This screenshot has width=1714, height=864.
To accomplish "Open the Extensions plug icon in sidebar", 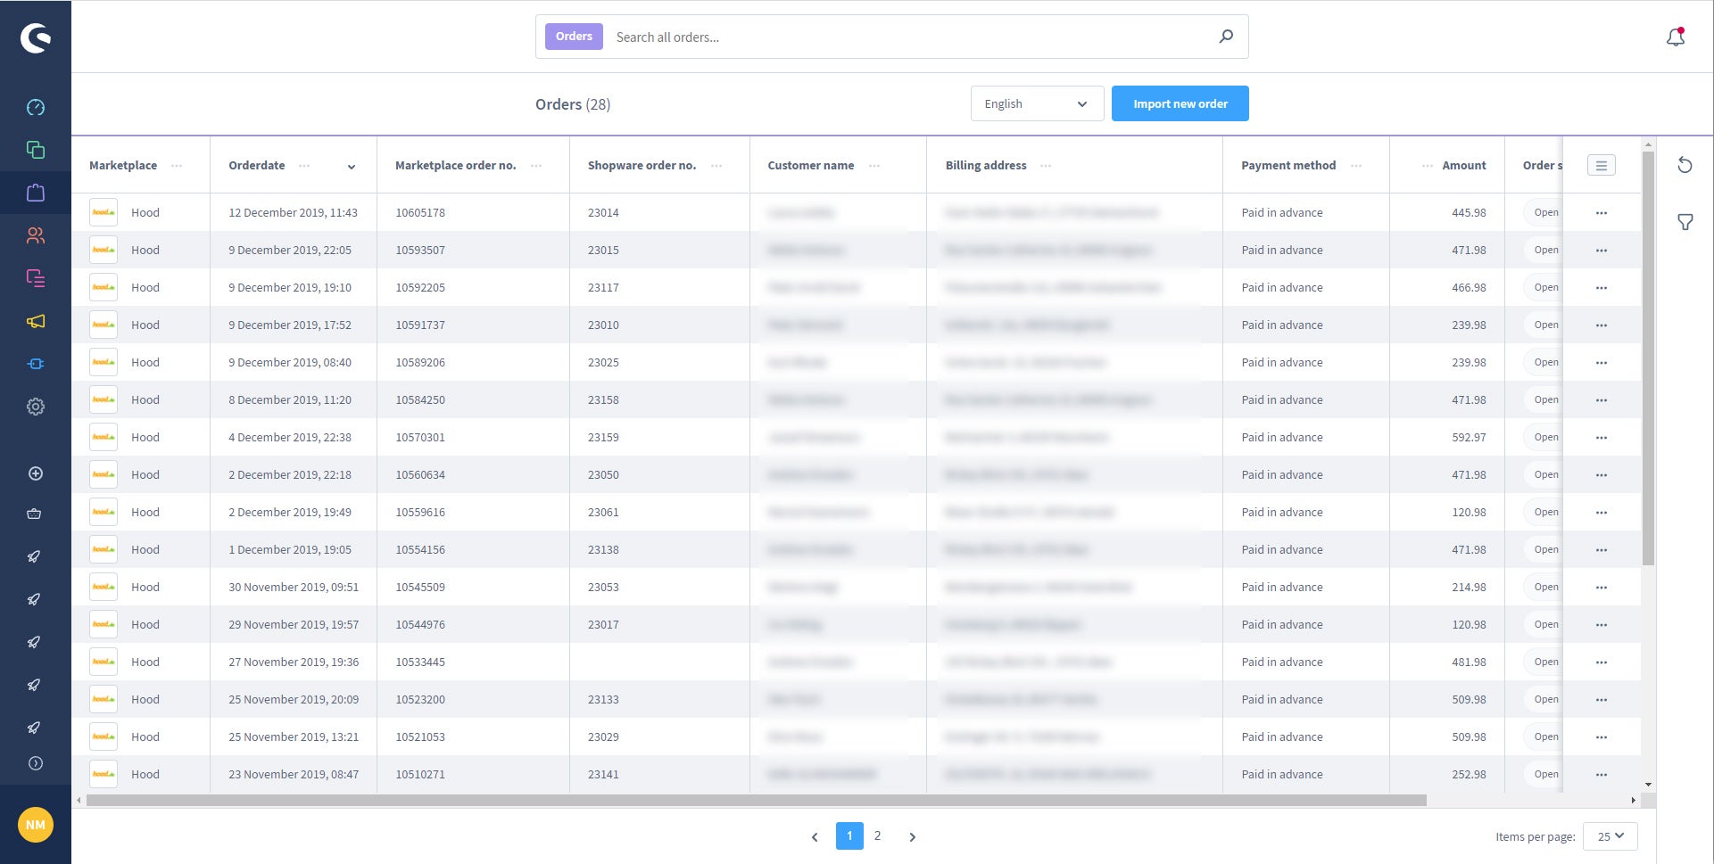I will tap(36, 364).
